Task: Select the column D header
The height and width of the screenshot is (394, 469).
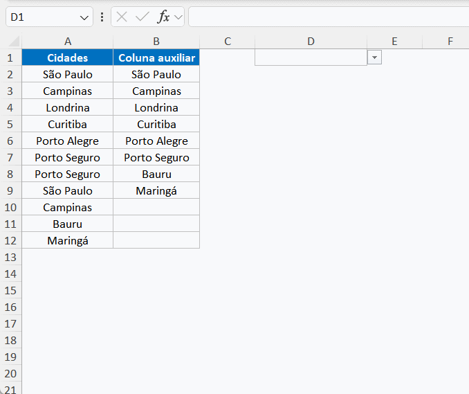Action: click(x=311, y=42)
